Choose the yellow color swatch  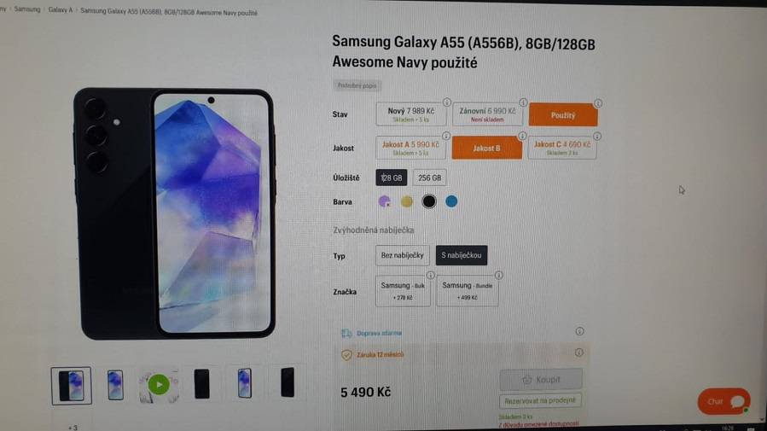coord(406,201)
